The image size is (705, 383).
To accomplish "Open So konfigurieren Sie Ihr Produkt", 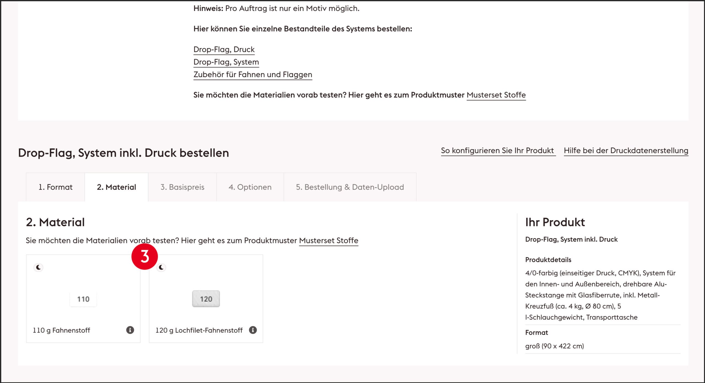I will pyautogui.click(x=497, y=151).
